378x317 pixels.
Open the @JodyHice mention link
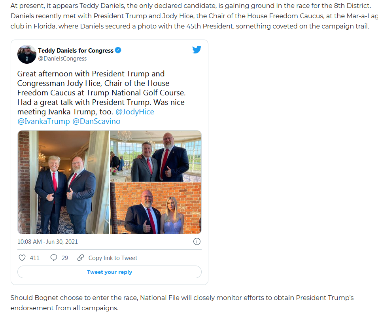click(135, 112)
